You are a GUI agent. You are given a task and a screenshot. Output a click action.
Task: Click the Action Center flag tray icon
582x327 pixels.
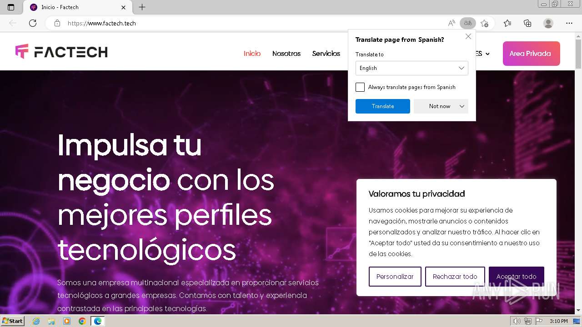pyautogui.click(x=539, y=321)
